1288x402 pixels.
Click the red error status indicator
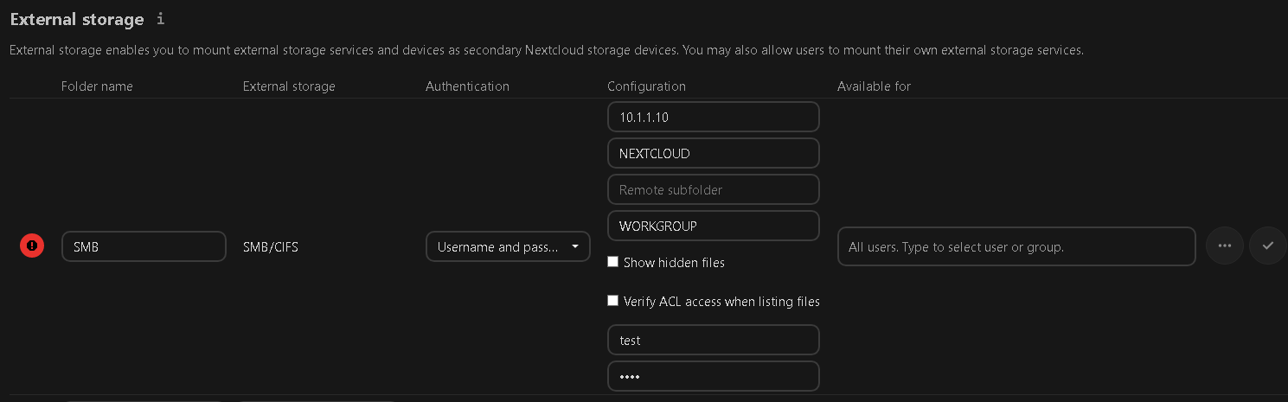pyautogui.click(x=32, y=246)
